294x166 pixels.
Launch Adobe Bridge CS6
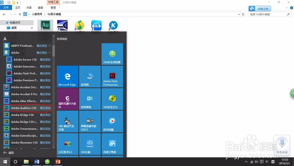click(27, 115)
